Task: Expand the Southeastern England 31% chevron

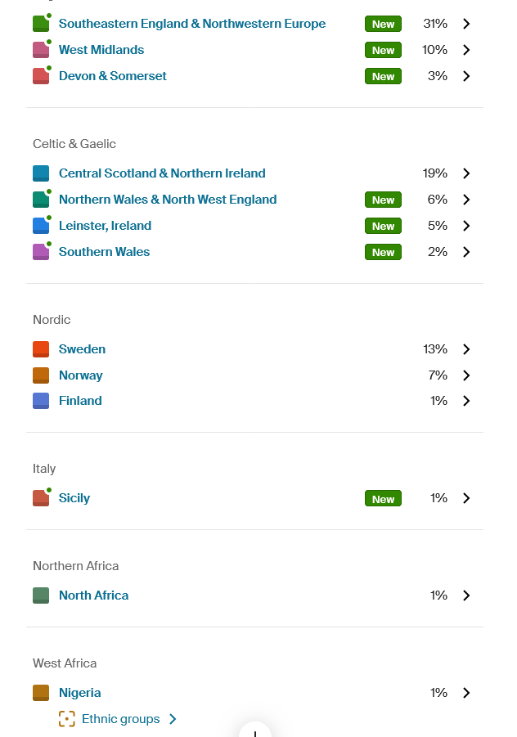Action: point(466,24)
